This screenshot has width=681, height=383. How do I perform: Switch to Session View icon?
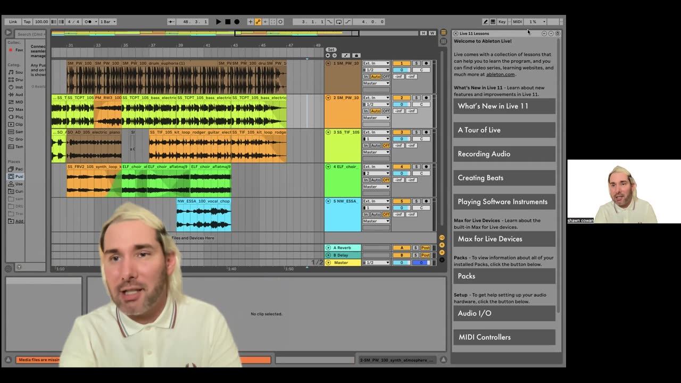coord(443,41)
